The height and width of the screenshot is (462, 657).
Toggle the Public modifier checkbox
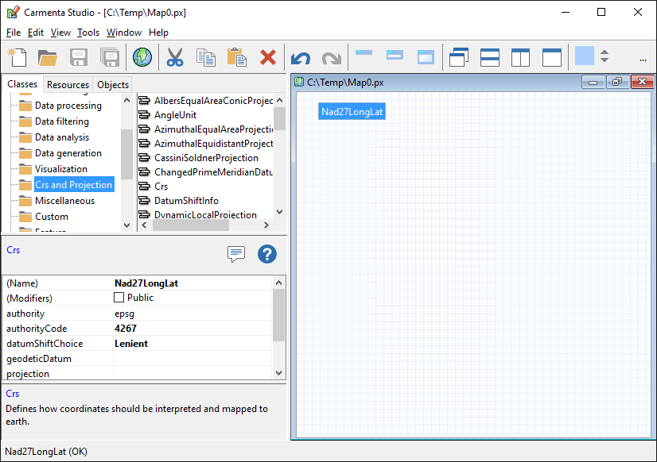coord(119,298)
